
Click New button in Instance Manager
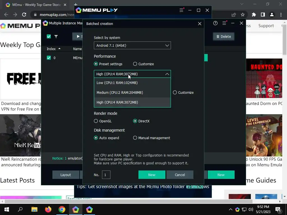tap(221, 175)
